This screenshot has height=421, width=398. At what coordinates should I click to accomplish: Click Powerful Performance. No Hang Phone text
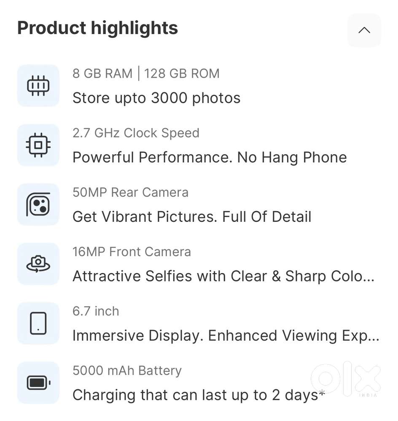(x=210, y=157)
